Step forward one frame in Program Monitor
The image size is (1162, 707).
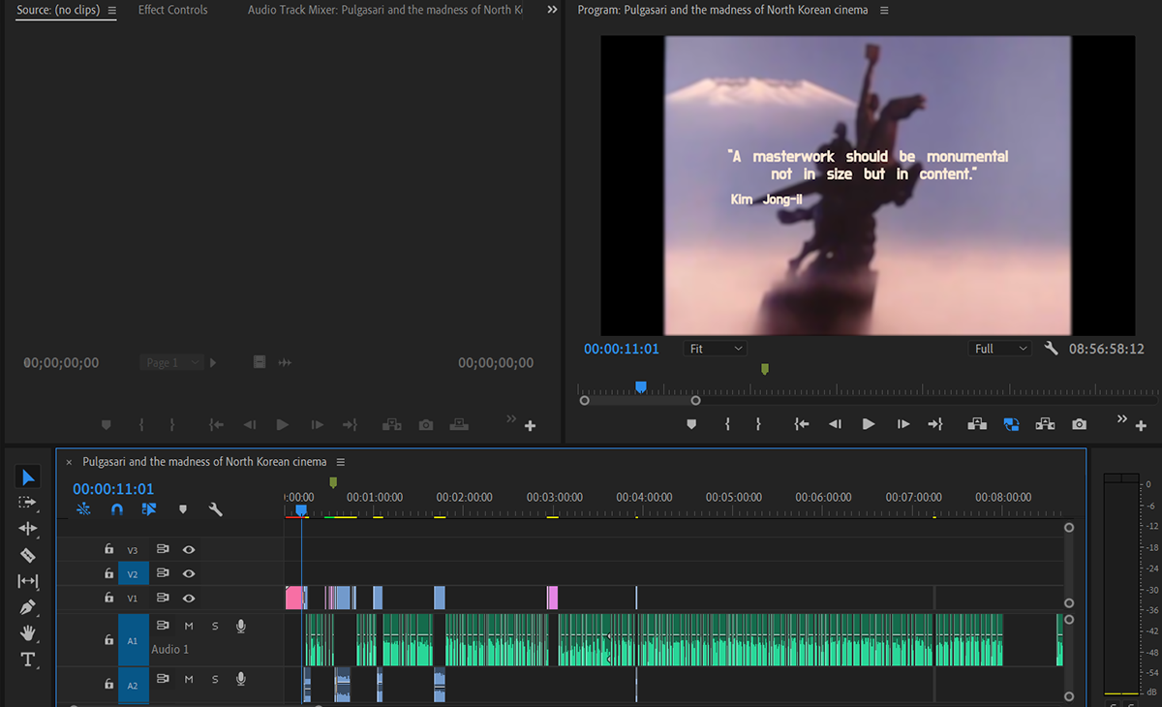point(902,424)
